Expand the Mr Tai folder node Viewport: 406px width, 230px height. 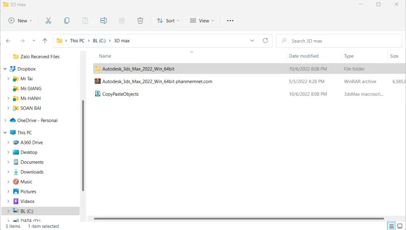point(8,78)
